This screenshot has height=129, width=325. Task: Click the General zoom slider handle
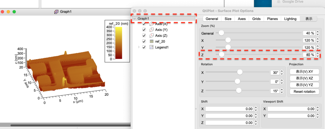click(221, 33)
